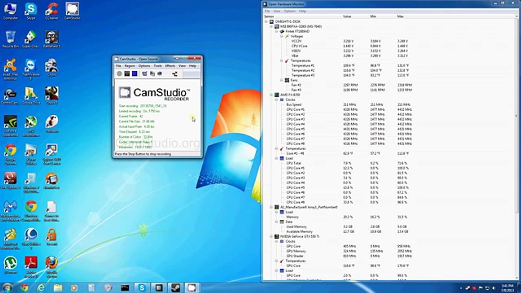The width and height of the screenshot is (521, 293).
Task: Open the Computer desktop icon
Action: pos(10,11)
